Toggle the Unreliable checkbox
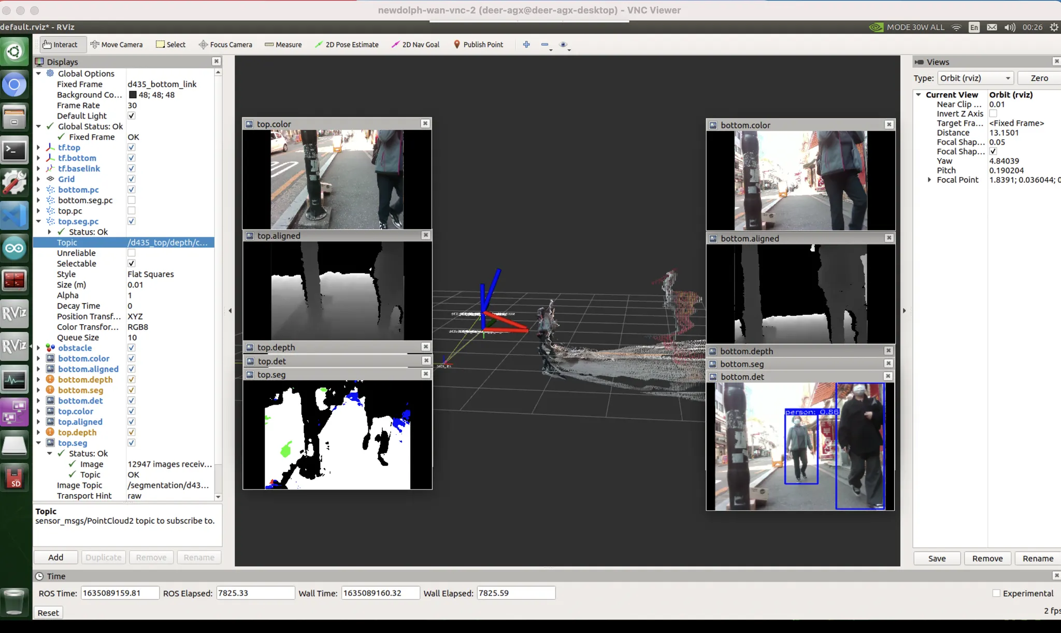The height and width of the screenshot is (633, 1061). 132,253
